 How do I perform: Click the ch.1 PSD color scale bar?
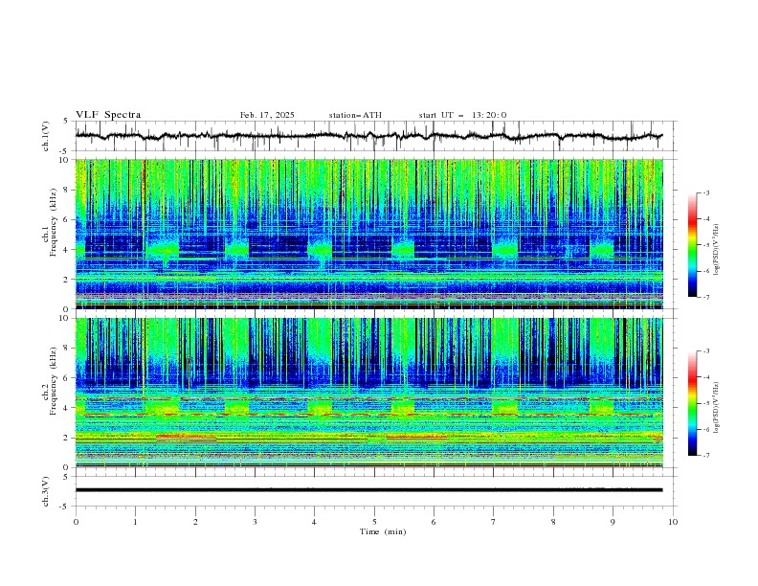692,245
